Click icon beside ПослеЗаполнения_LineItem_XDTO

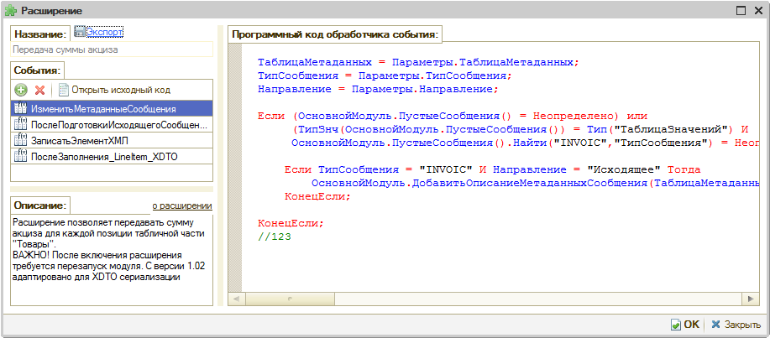click(21, 156)
